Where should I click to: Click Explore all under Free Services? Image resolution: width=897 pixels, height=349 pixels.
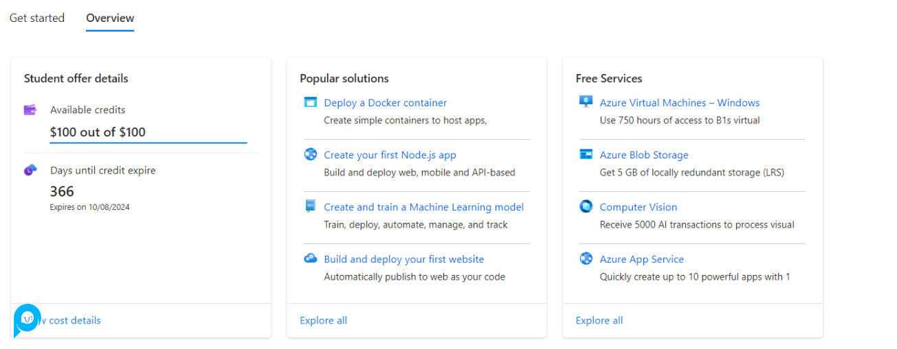[x=599, y=320]
